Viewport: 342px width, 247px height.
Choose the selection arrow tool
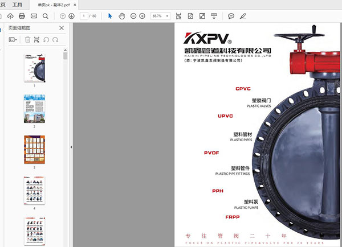pyautogui.click(x=110, y=16)
